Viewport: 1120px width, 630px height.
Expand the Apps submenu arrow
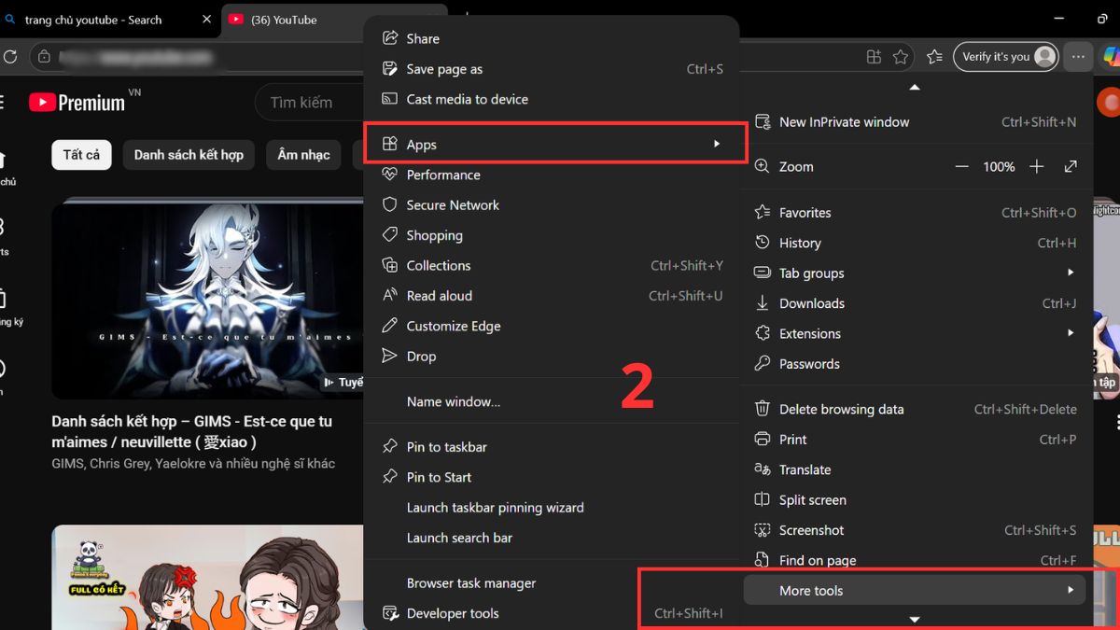(x=717, y=144)
